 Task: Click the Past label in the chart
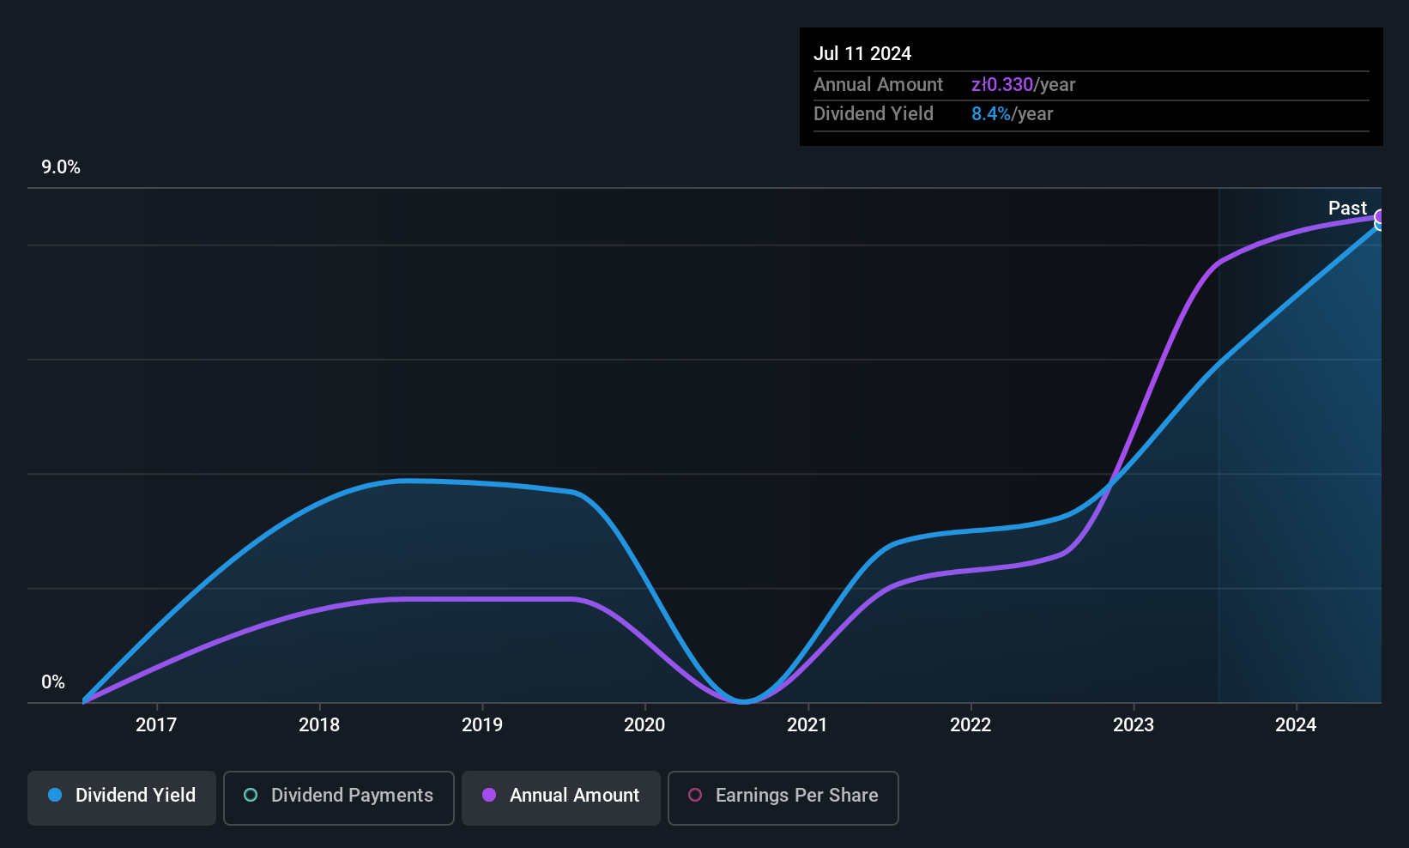click(x=1347, y=208)
